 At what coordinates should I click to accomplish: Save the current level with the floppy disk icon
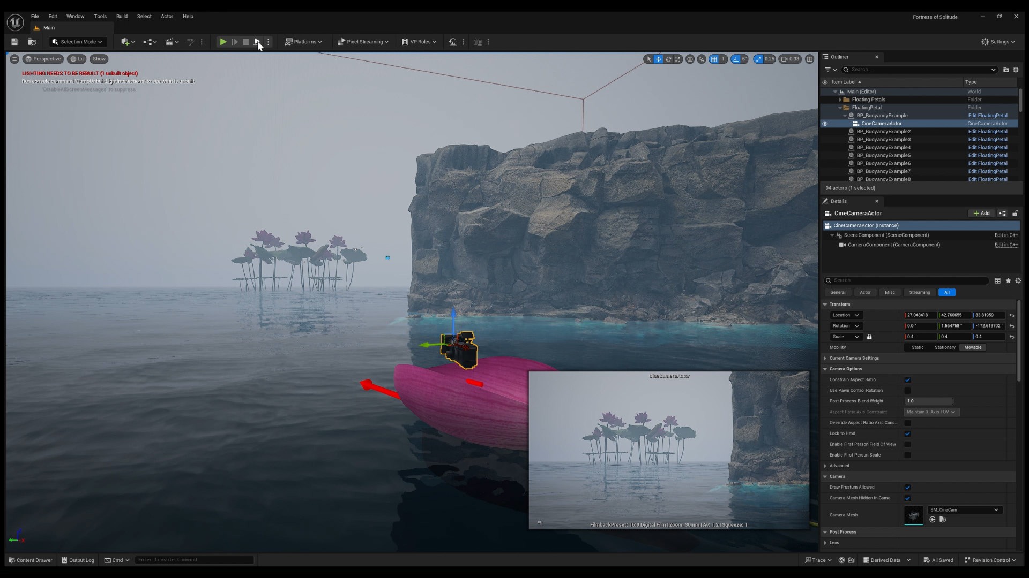[x=14, y=42]
